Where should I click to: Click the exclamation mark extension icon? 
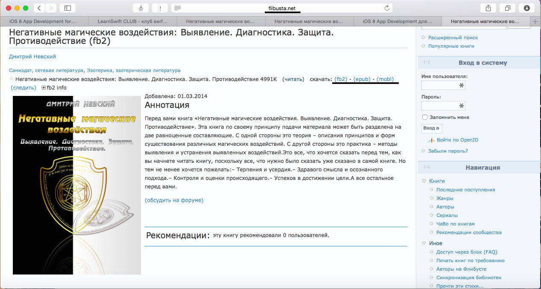click(161, 7)
